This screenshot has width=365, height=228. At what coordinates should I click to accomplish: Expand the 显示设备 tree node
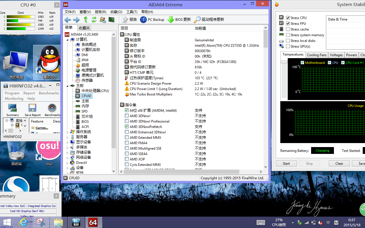pyautogui.click(x=68, y=142)
